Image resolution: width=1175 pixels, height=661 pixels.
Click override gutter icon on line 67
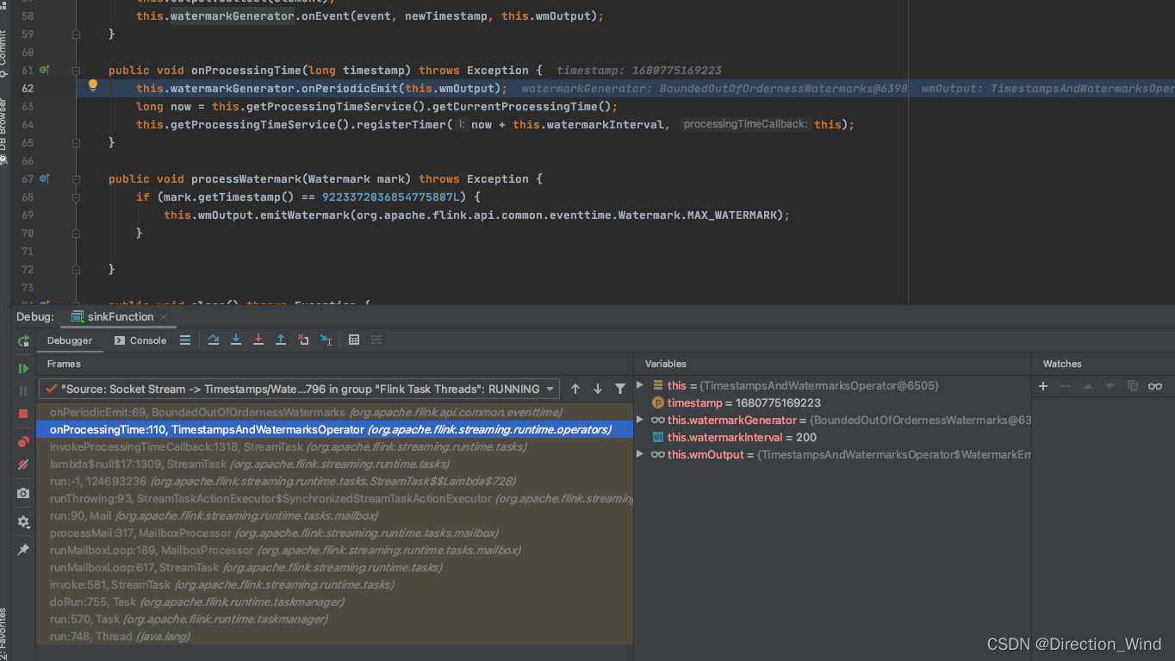pos(45,178)
